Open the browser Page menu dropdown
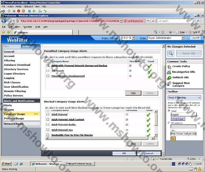 [x=186, y=32]
